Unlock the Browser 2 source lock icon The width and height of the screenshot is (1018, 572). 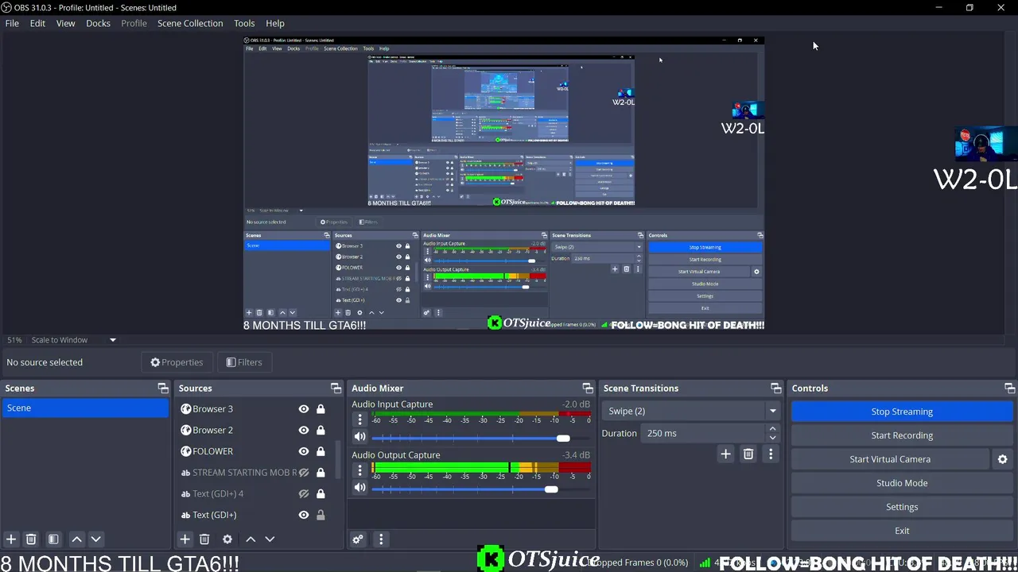321,430
